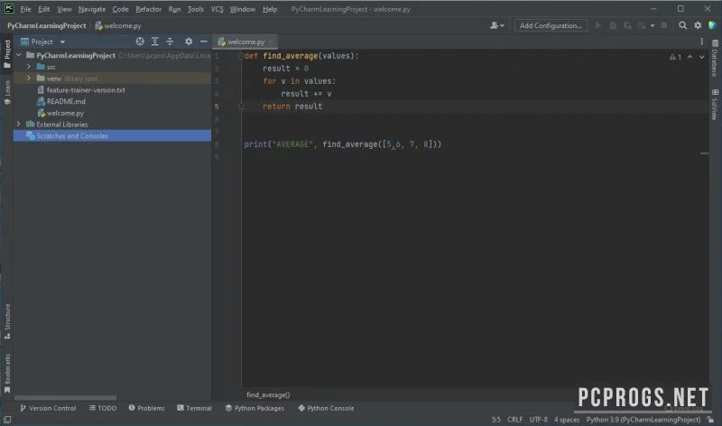Open the Navigate menu
The height and width of the screenshot is (426, 722).
coord(92,9)
